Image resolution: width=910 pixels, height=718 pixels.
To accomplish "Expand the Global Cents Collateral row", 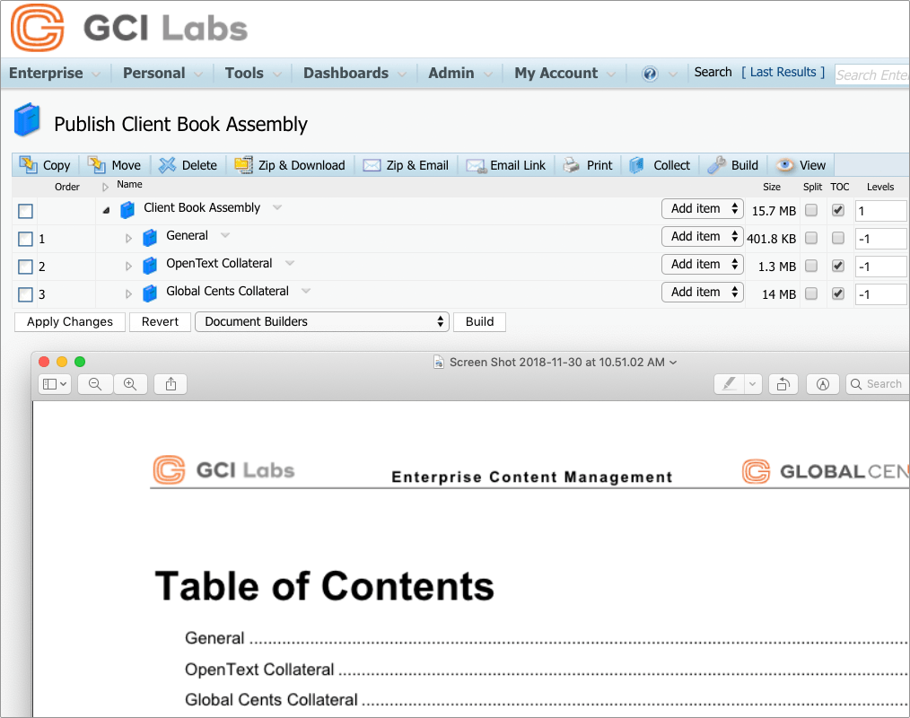I will [x=129, y=293].
